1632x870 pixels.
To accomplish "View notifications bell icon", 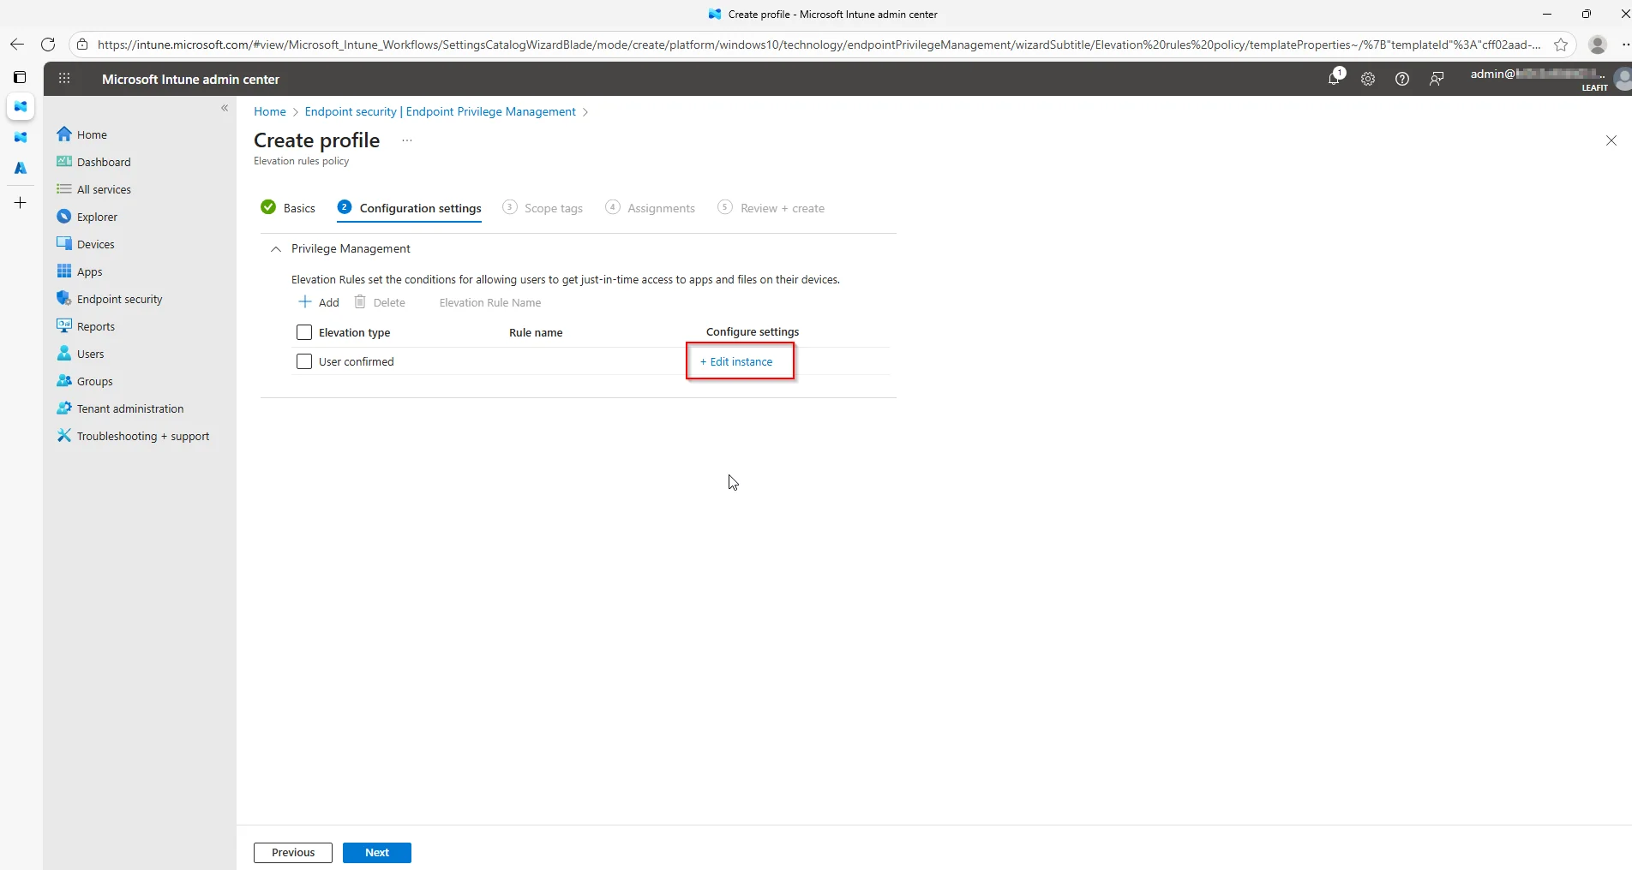I will 1334,79.
